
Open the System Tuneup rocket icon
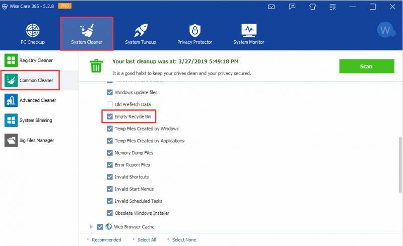pyautogui.click(x=141, y=30)
